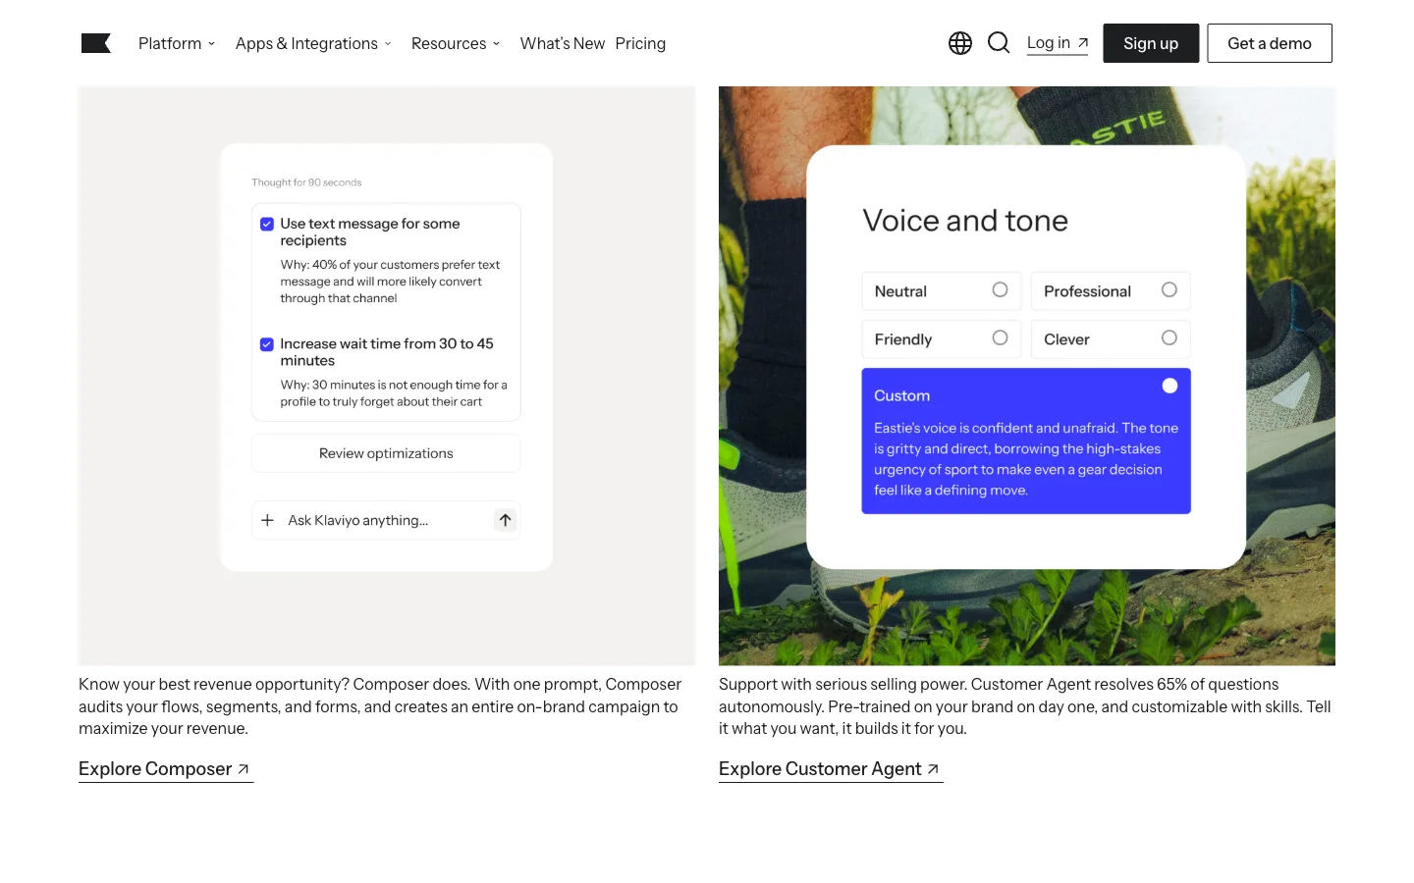Image resolution: width=1414 pixels, height=883 pixels.
Task: Click arrow icon after Explore Composer
Action: click(244, 769)
